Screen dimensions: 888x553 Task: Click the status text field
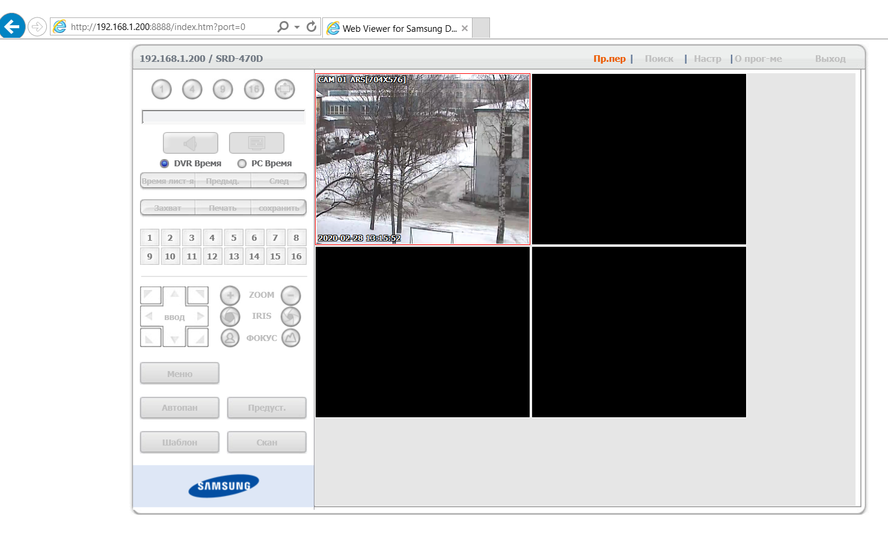[x=223, y=116]
